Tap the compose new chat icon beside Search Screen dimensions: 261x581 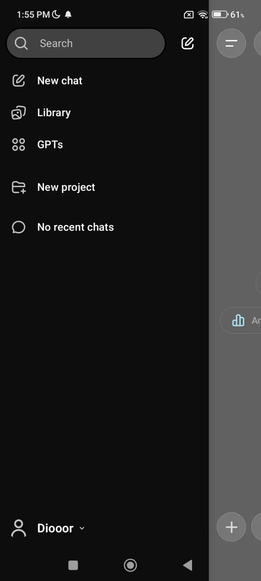point(188,43)
